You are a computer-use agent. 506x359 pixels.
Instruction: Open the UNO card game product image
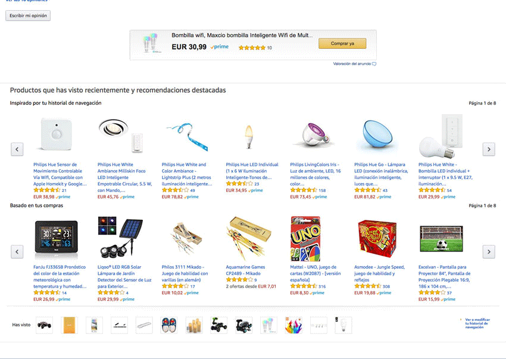pos(305,238)
